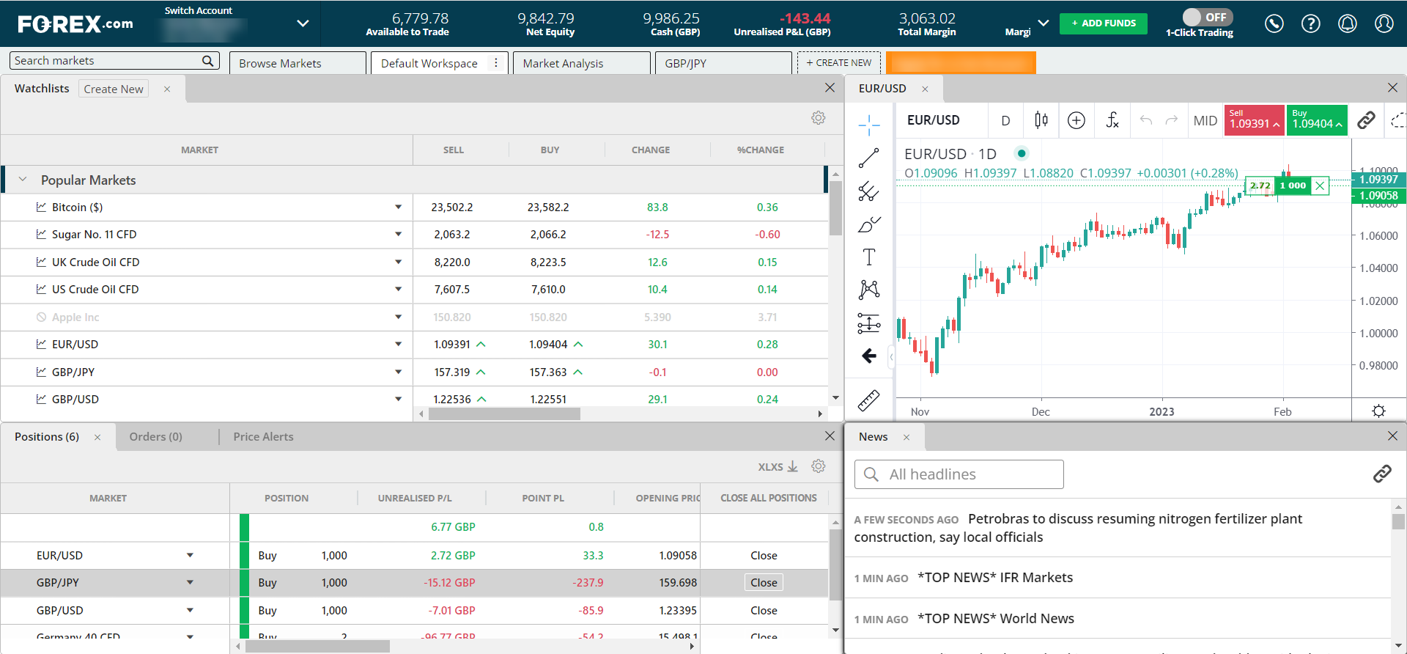Select the forecast/measurement tool
The height and width of the screenshot is (654, 1407).
[x=869, y=323]
